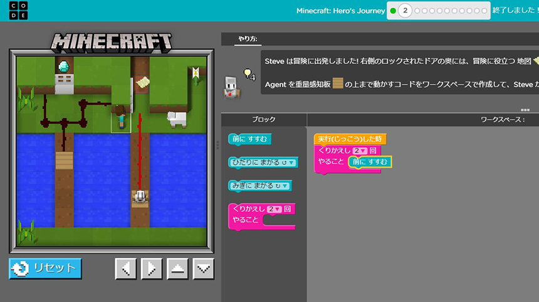539x302 pixels.
Task: Select the ひだりに まがる block in toolbox
Action: [x=263, y=162]
